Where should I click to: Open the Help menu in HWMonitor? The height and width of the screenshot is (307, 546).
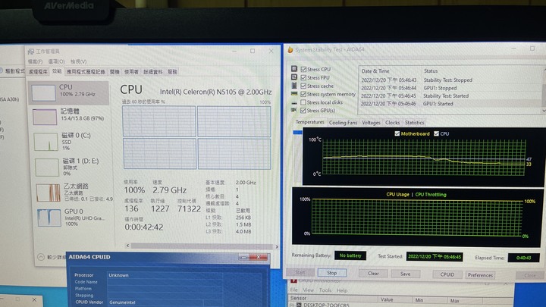(342, 290)
